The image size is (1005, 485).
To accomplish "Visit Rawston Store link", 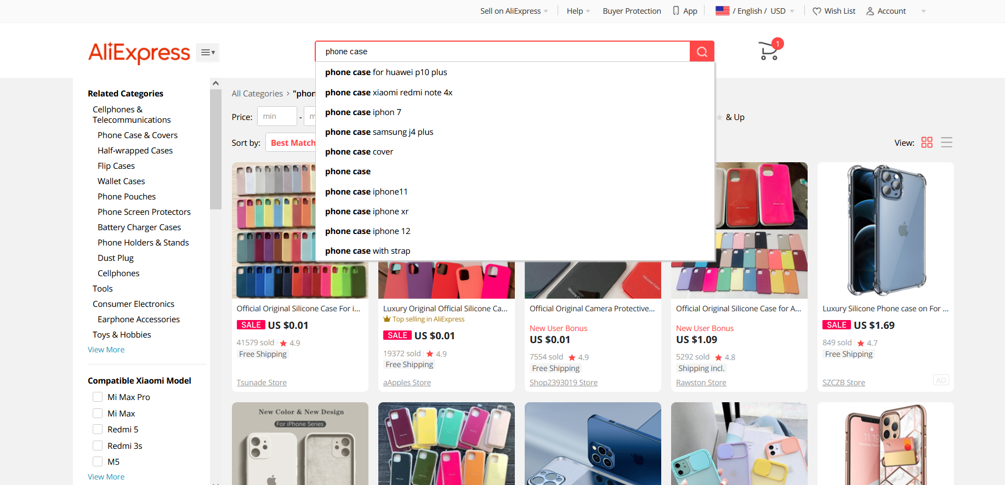I will click(701, 383).
